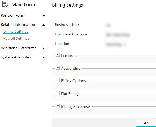The width and height of the screenshot is (156, 127).
Task: Expand the Accounting section toggle
Action: (58, 68)
